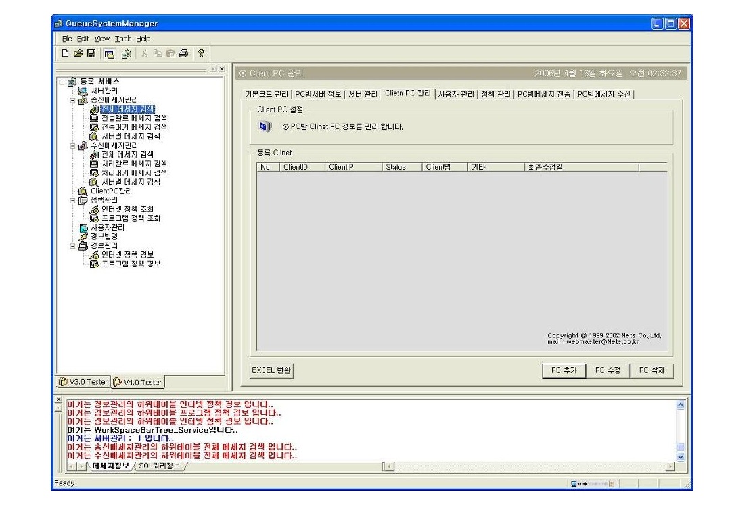Collapse the 등록 서비스 root node
This screenshot has width=755, height=507.
[x=62, y=82]
